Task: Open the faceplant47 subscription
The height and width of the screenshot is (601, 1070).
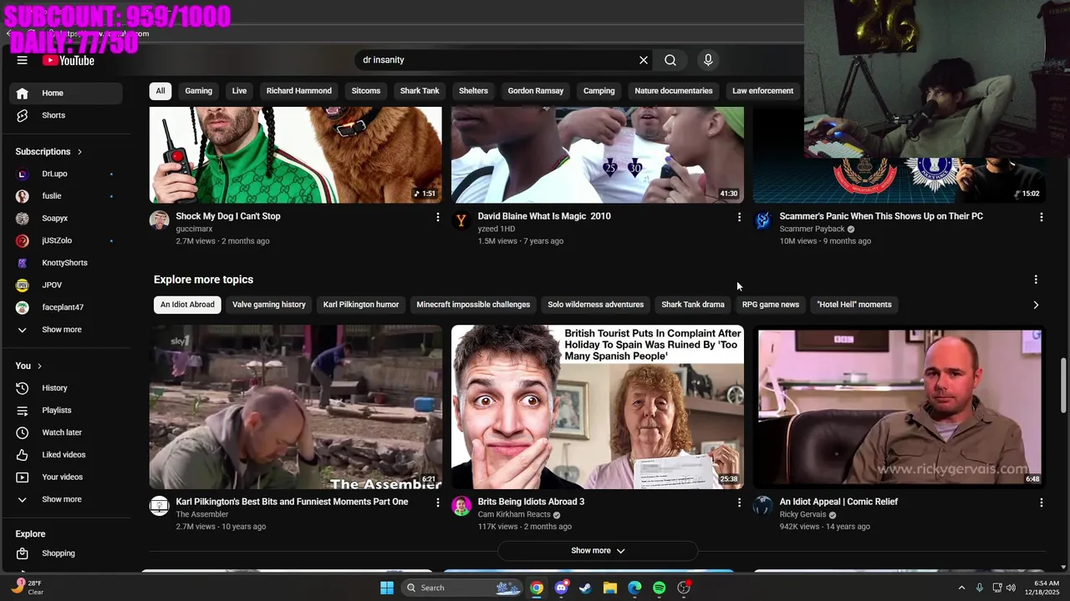Action: click(x=65, y=307)
